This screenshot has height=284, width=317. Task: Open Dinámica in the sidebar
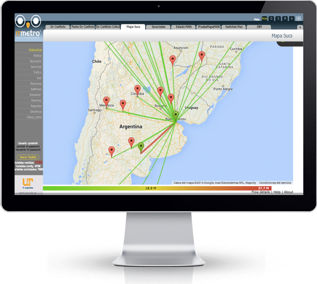[x=36, y=112]
